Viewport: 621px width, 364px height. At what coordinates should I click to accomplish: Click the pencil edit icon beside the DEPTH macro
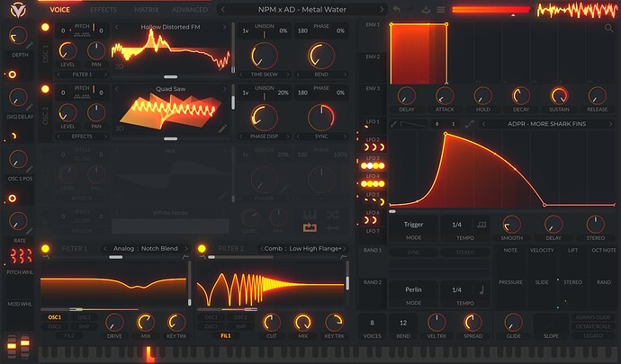[30, 45]
